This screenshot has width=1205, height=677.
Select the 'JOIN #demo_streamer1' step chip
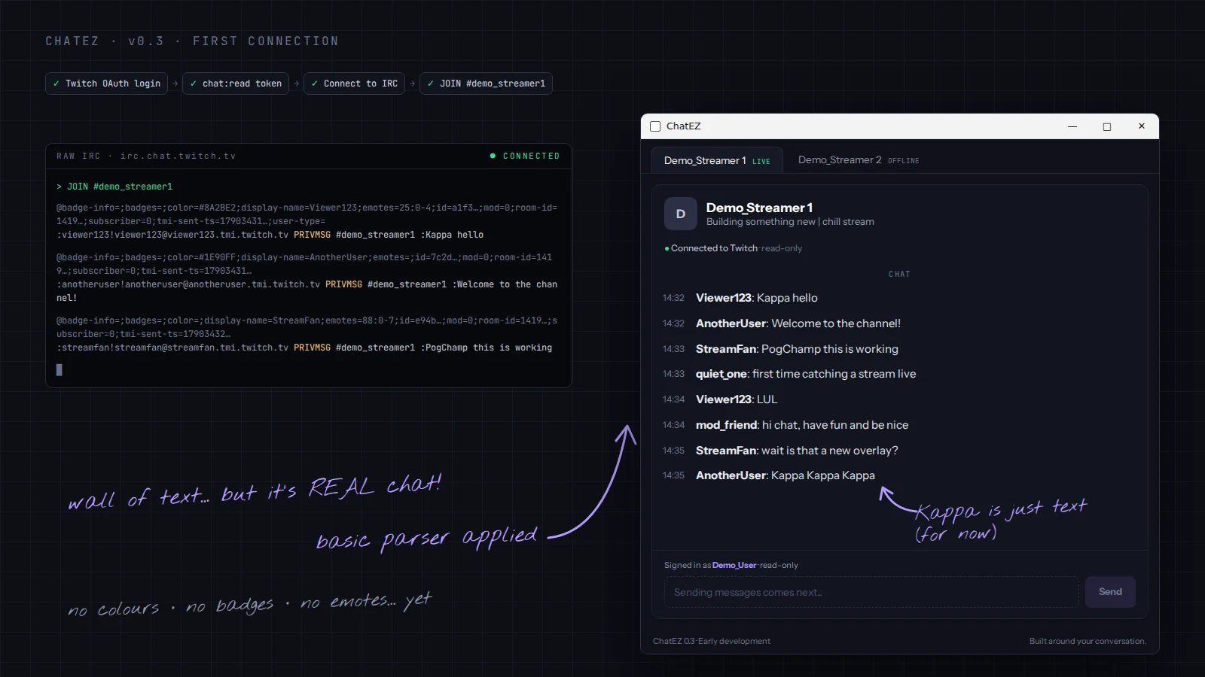486,83
